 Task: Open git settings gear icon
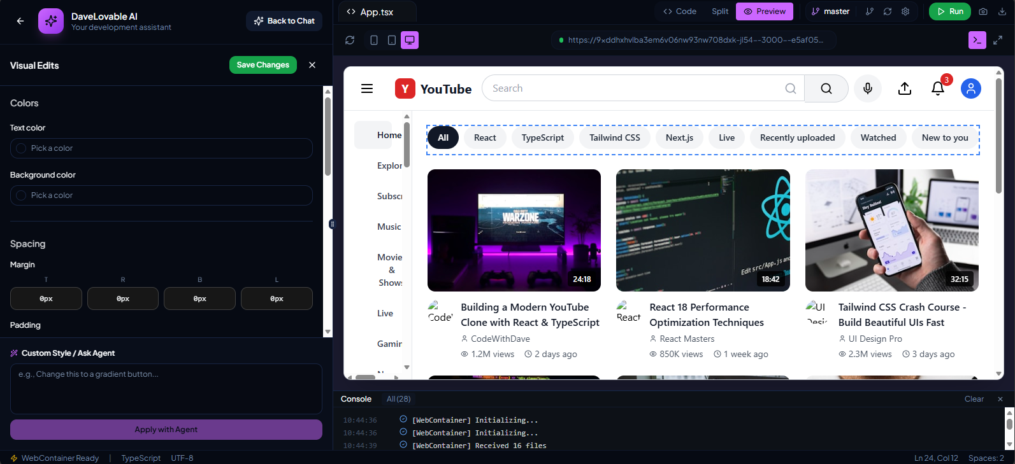coord(905,11)
